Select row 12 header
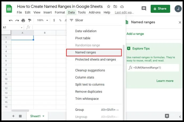Image resolution: width=184 pixels, height=122 pixels. [x=6, y=88]
